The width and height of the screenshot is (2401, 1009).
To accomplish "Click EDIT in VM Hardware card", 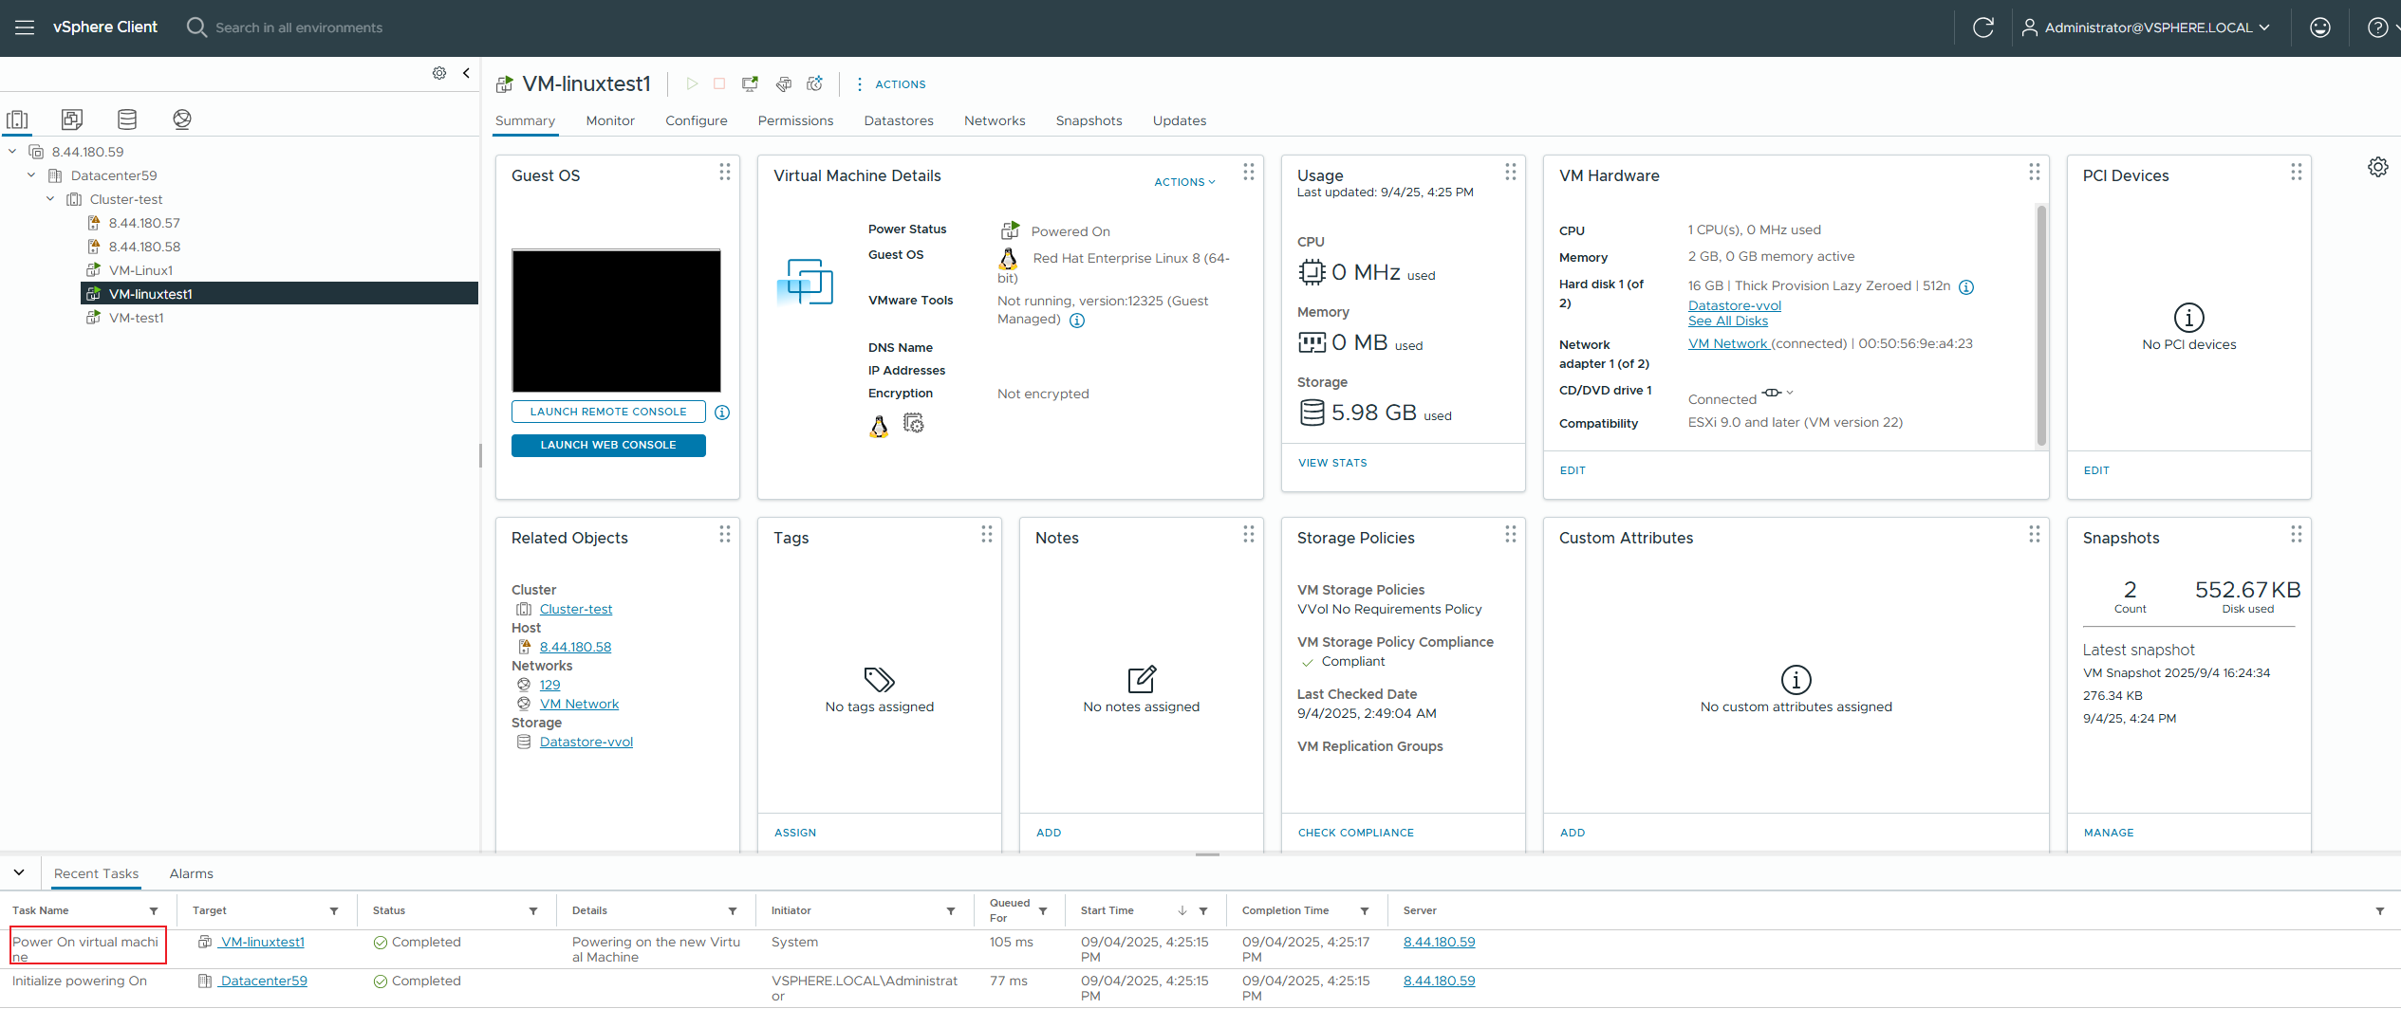I will point(1572,471).
